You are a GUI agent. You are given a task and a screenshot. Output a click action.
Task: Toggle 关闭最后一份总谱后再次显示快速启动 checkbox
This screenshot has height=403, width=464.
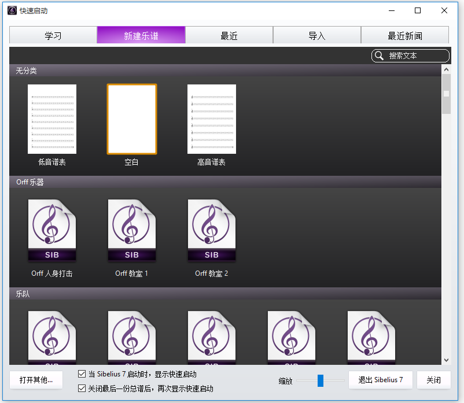(82, 389)
